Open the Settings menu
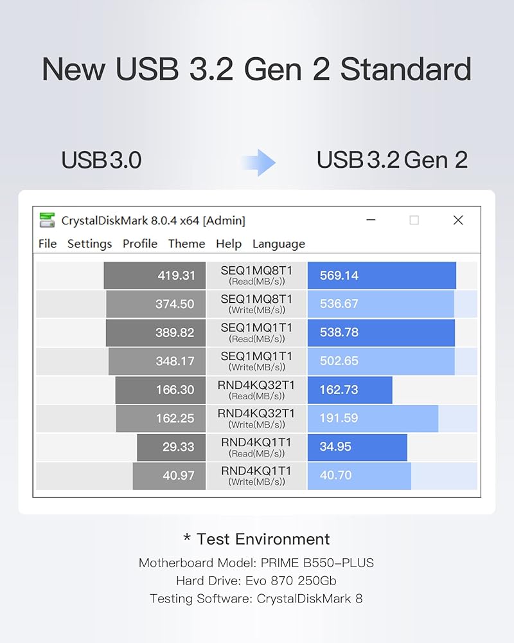Screen dimensions: 514x643 point(89,244)
